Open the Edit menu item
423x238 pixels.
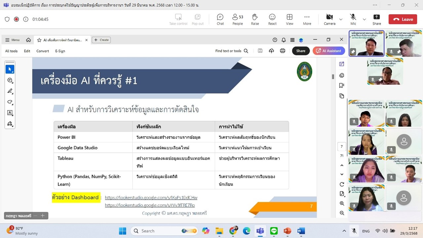[x=27, y=51]
